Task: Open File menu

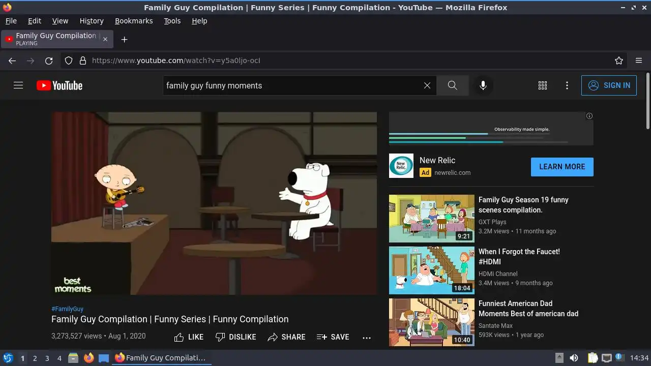Action: tap(11, 21)
